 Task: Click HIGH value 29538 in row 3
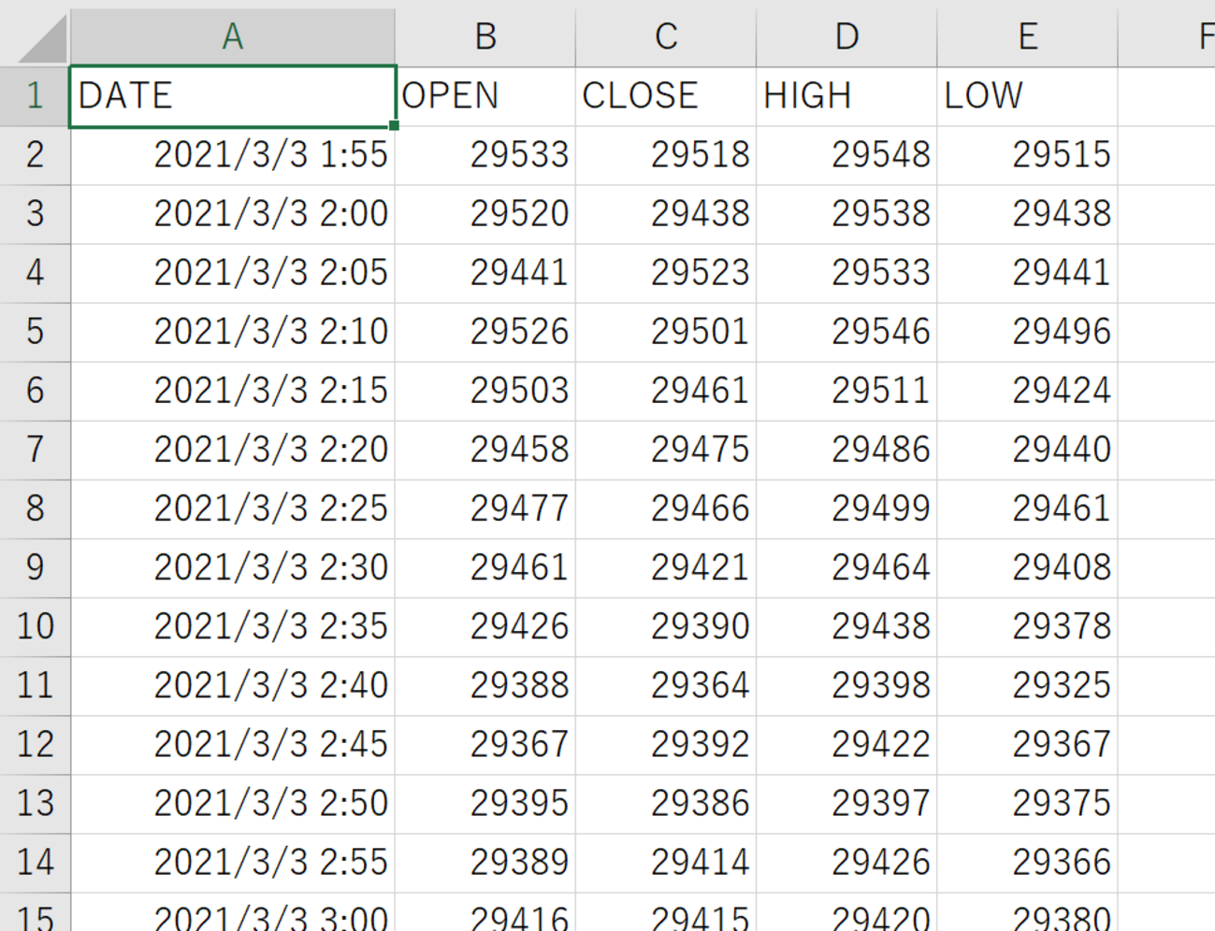click(x=846, y=214)
